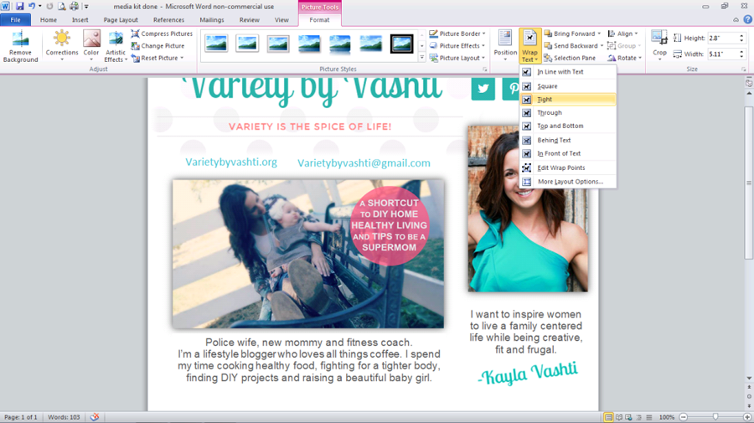The width and height of the screenshot is (754, 423).
Task: Select the Crop tool
Action: pos(659,44)
